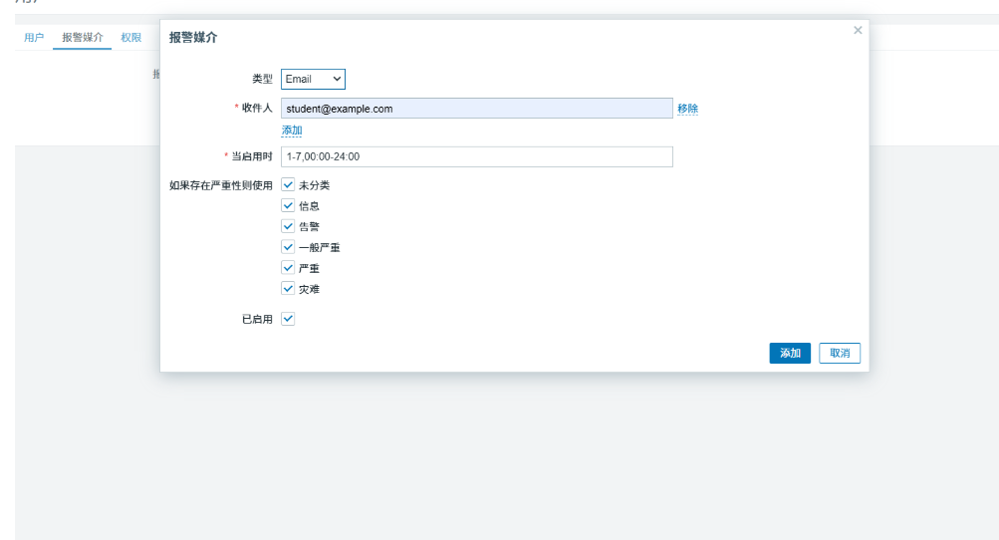Image resolution: width=999 pixels, height=540 pixels.
Task: Select the 报警媒介 tab
Action: pyautogui.click(x=83, y=38)
